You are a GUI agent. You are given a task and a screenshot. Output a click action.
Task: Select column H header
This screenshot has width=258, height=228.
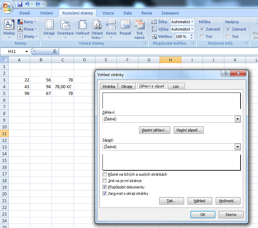coord(170,60)
